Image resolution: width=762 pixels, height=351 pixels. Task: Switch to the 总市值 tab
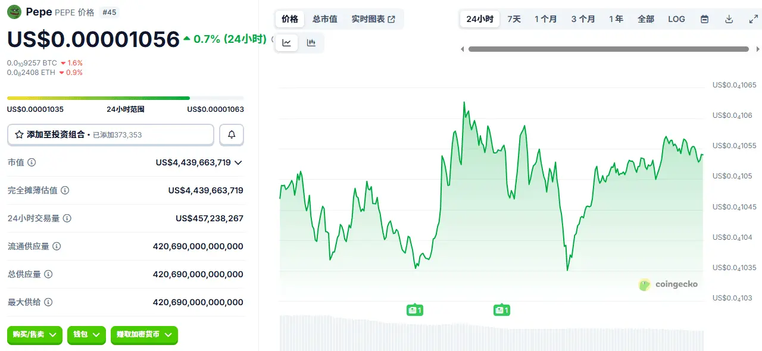[x=325, y=19]
